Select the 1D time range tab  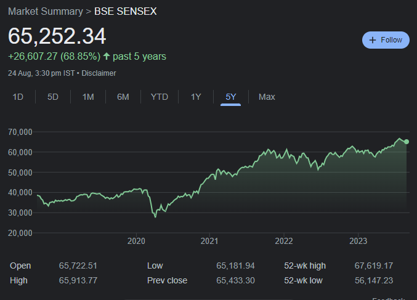click(x=18, y=97)
